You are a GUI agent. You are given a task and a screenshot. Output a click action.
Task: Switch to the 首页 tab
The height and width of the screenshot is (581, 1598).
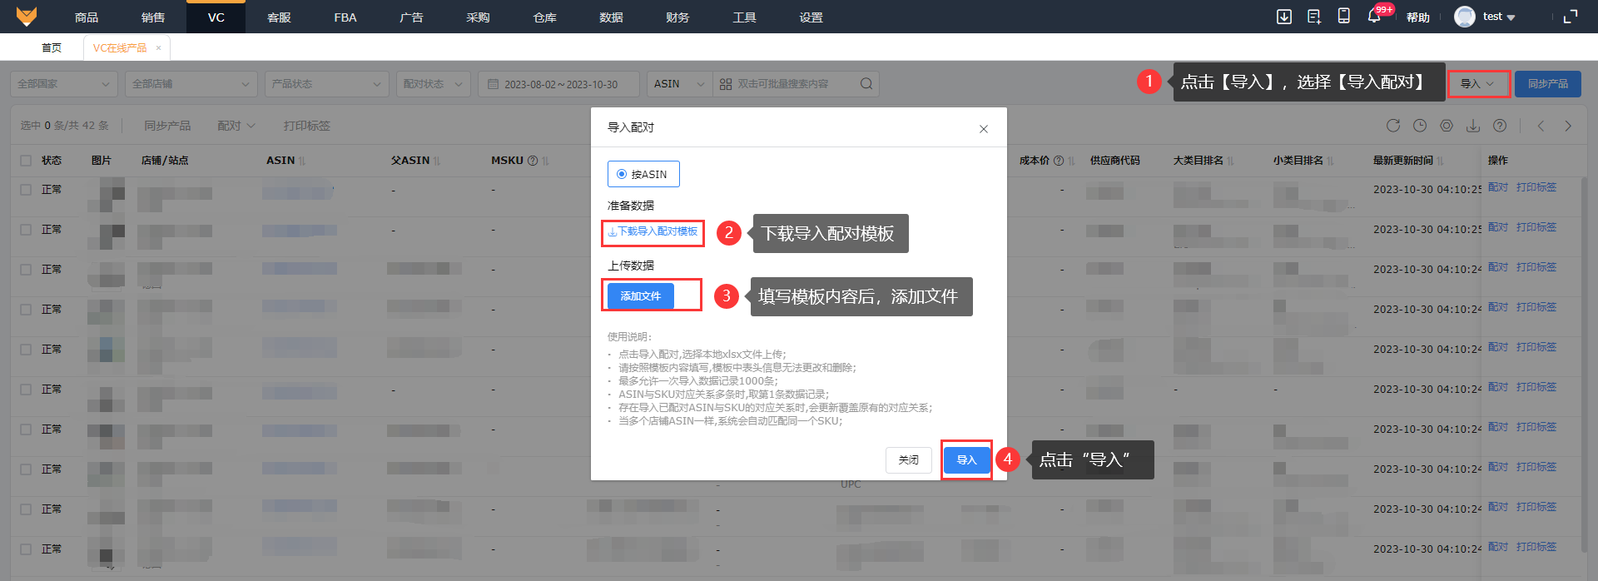52,48
